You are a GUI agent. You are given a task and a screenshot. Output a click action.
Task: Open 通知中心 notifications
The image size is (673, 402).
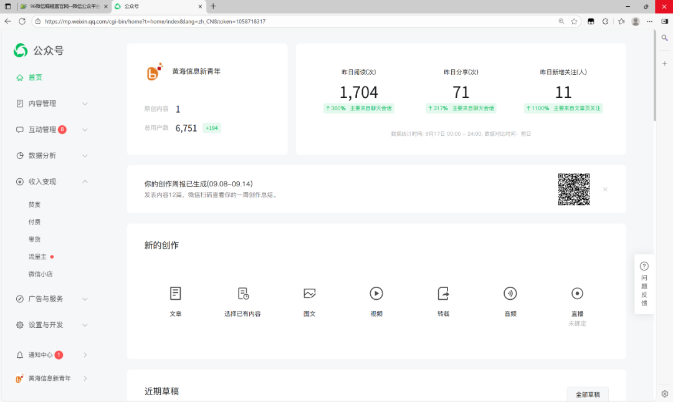(x=41, y=355)
